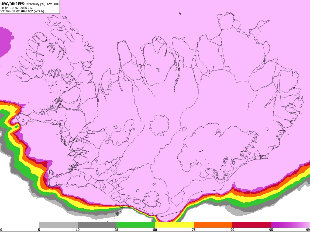Click the legend tick label '25'
The width and height of the screenshot is (310, 232).
[x=116, y=230]
